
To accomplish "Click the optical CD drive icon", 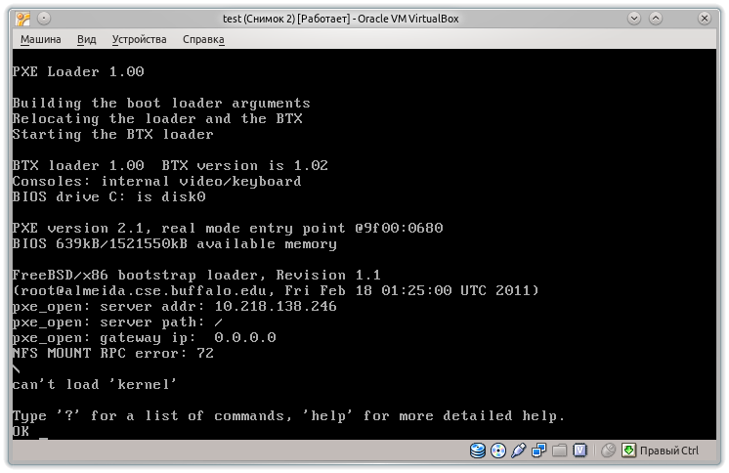I will [498, 451].
